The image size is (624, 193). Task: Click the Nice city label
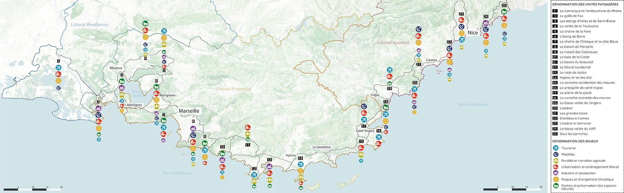pos(472,33)
